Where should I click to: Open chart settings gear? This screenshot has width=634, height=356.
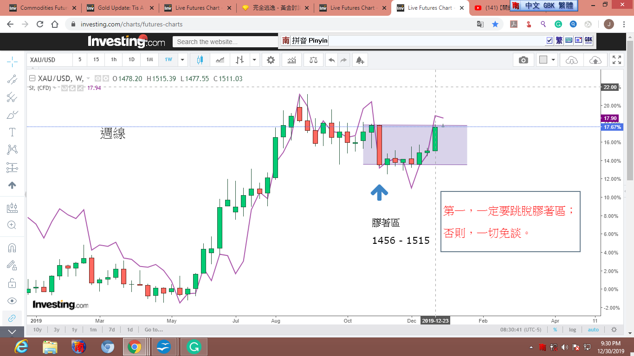(271, 60)
